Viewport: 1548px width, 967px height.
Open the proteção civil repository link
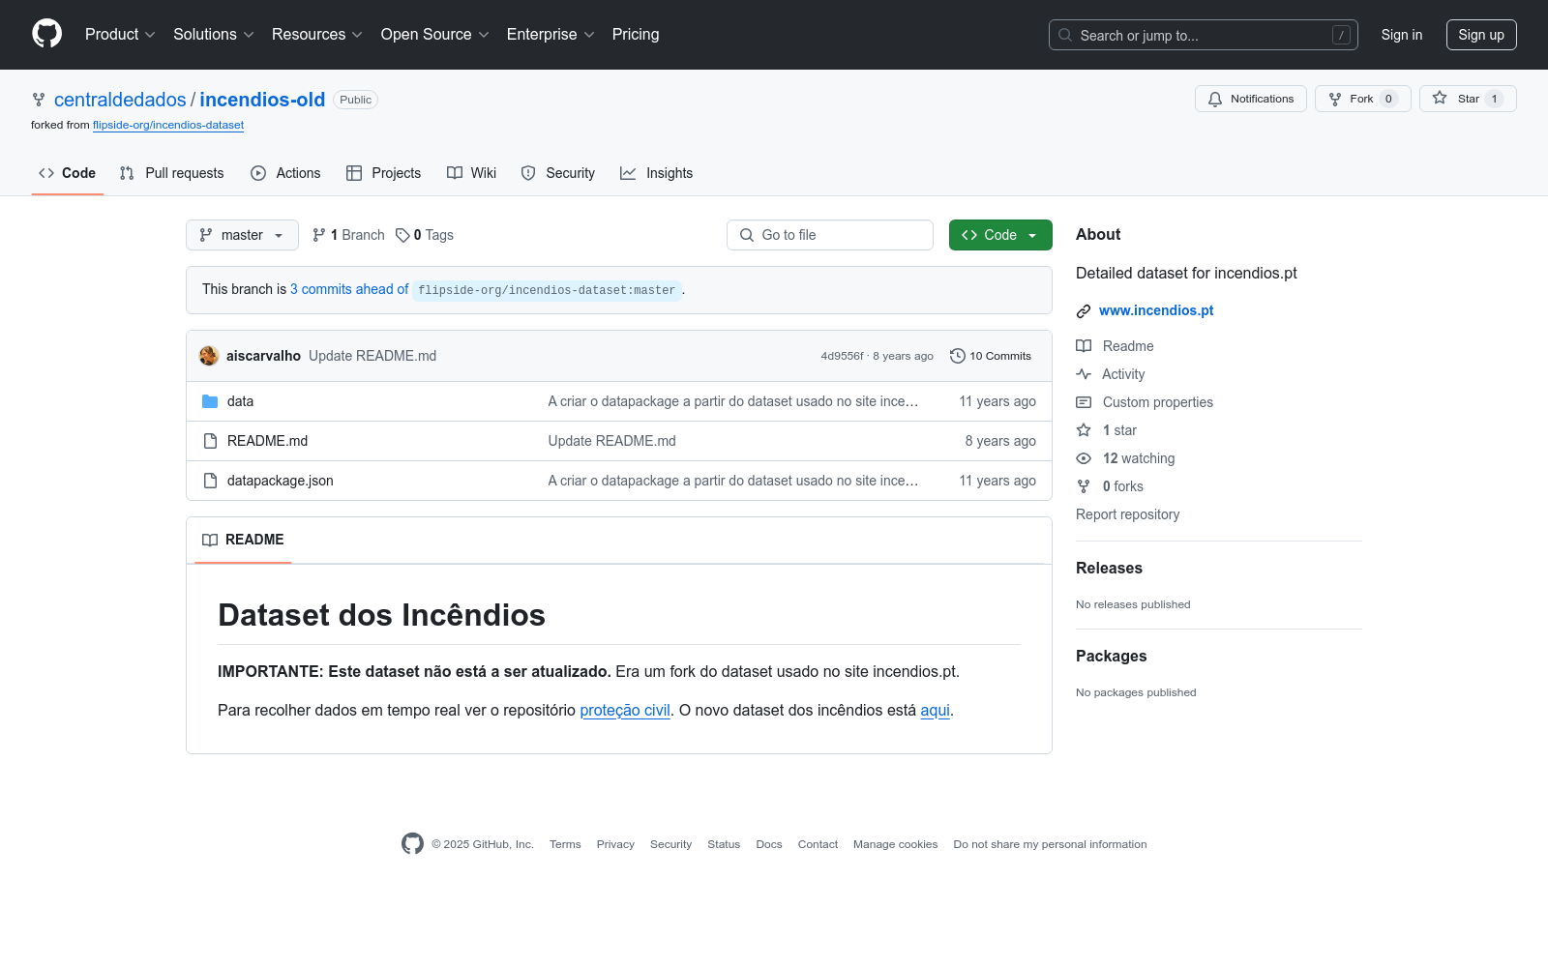625,710
